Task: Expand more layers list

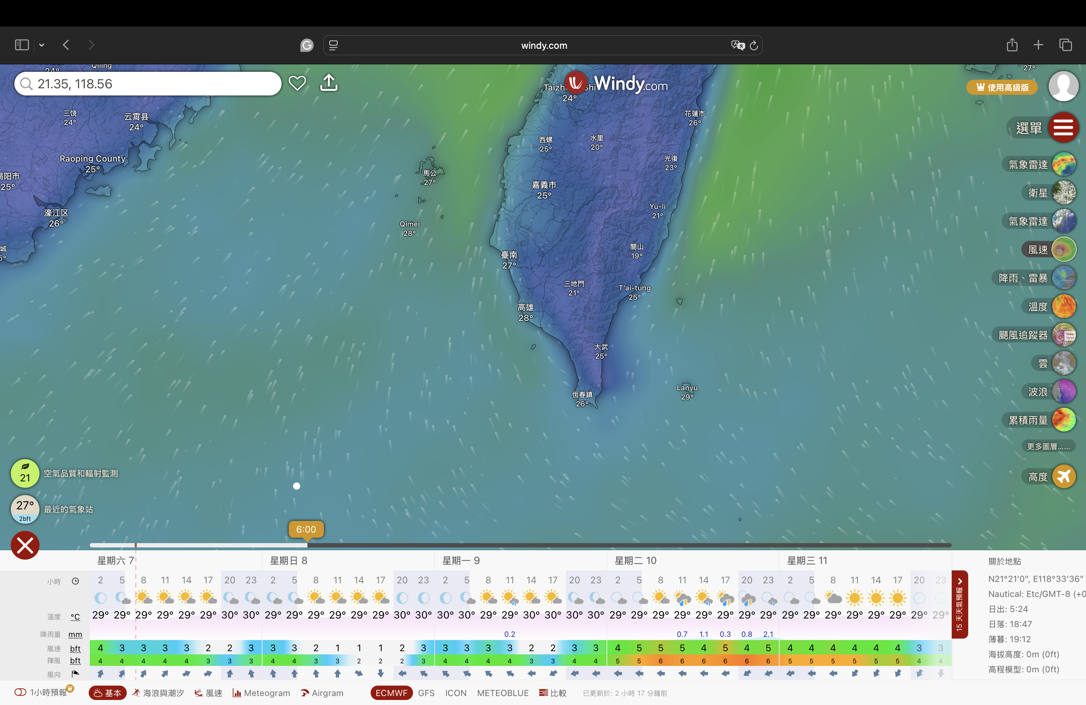Action: 1048,447
